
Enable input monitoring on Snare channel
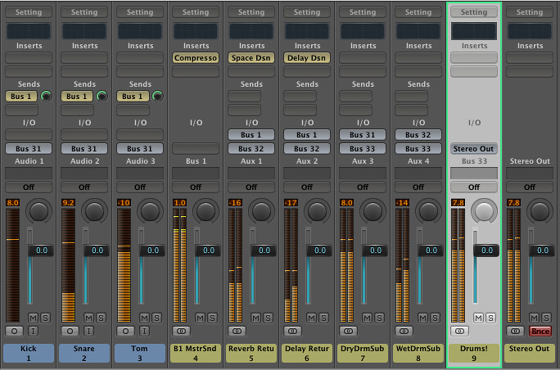click(x=88, y=331)
